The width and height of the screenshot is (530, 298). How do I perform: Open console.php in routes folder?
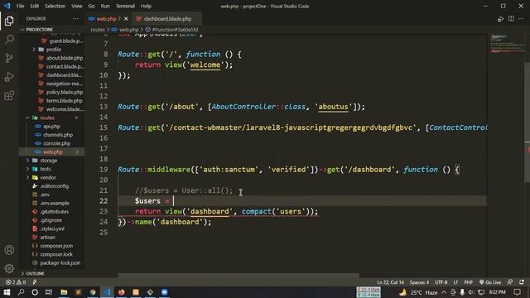[x=57, y=143]
